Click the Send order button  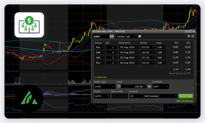click(x=186, y=96)
